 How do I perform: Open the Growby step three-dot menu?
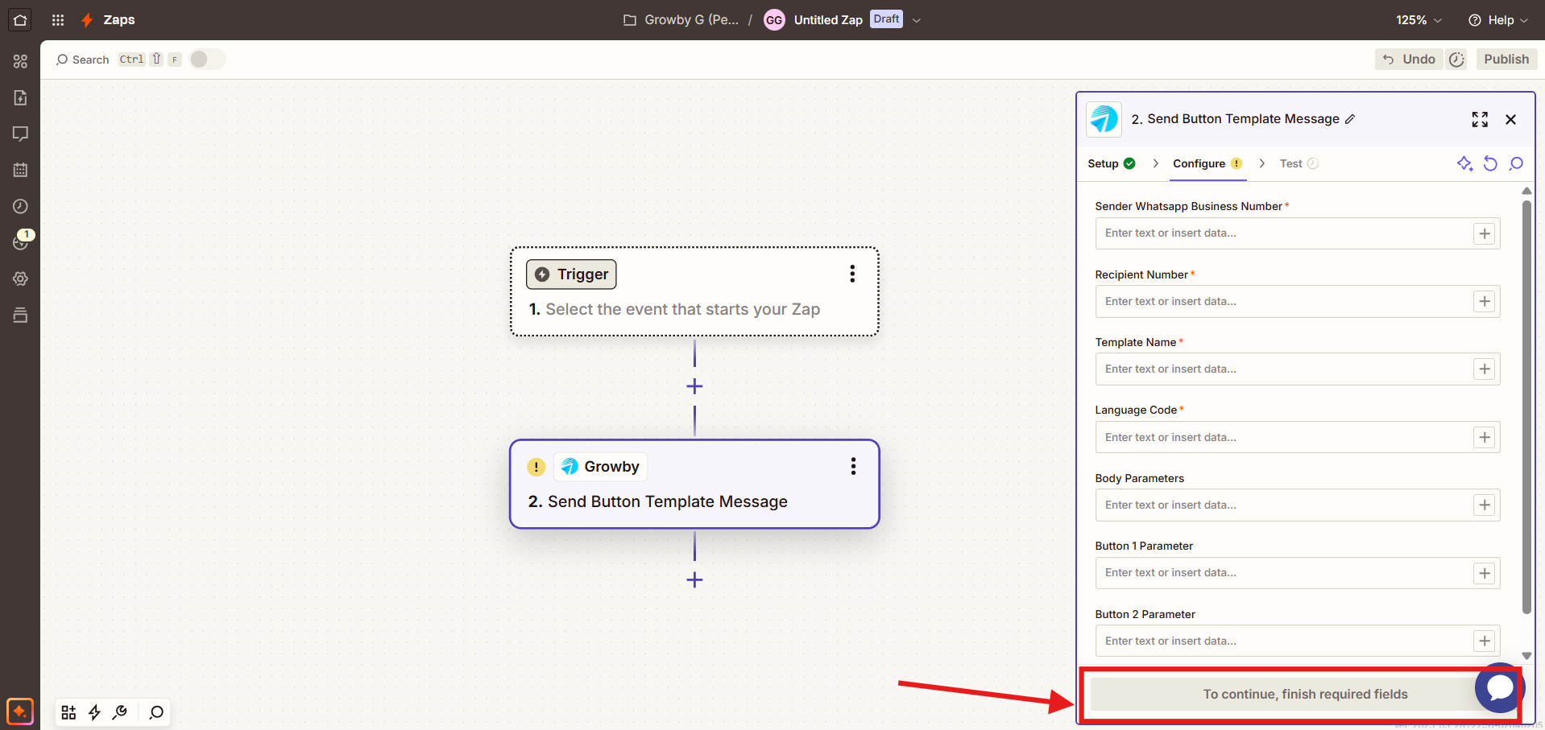click(x=853, y=466)
